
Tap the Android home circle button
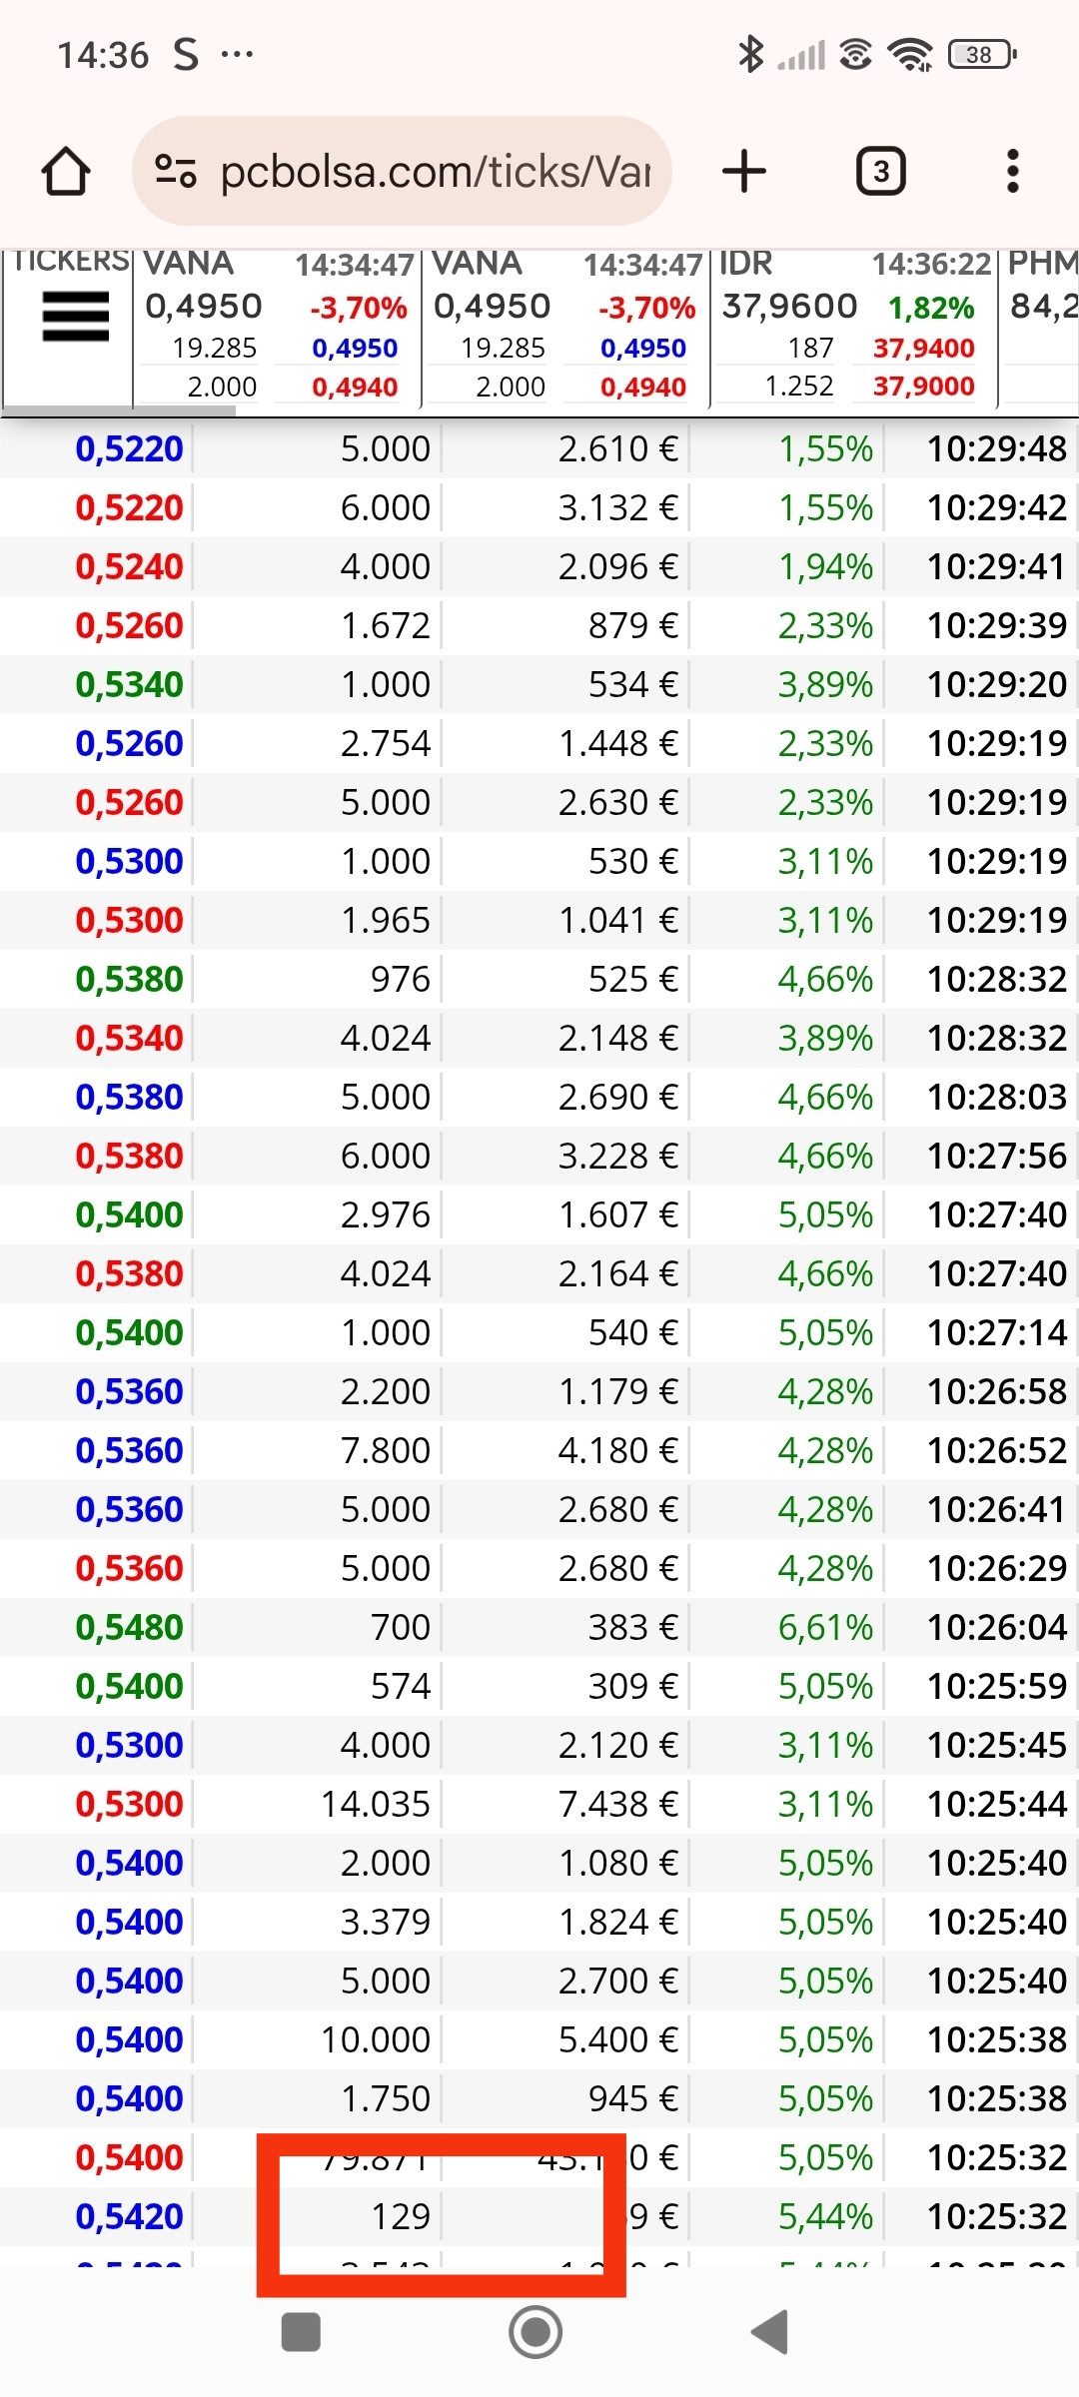[x=536, y=2332]
